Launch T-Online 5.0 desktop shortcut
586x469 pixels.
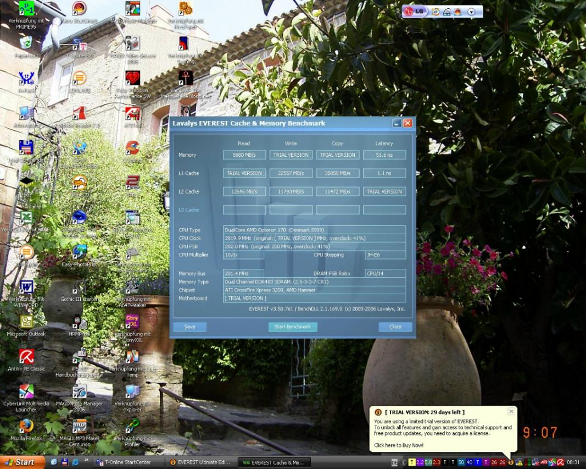coord(79,43)
